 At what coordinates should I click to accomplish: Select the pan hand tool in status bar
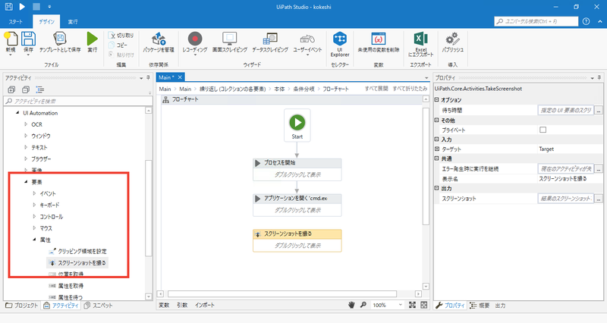coord(351,305)
